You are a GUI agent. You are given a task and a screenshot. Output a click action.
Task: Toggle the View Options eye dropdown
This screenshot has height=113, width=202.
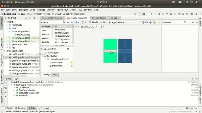(x=77, y=27)
